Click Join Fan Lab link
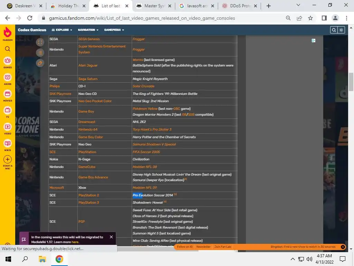Viewport: 354px width, 266px height. pyautogui.click(x=223, y=247)
